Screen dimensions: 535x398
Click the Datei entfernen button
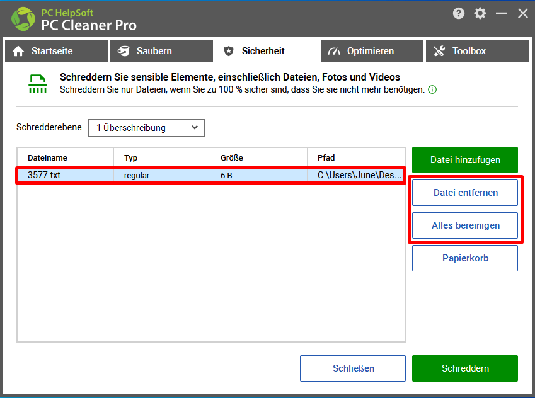point(465,193)
